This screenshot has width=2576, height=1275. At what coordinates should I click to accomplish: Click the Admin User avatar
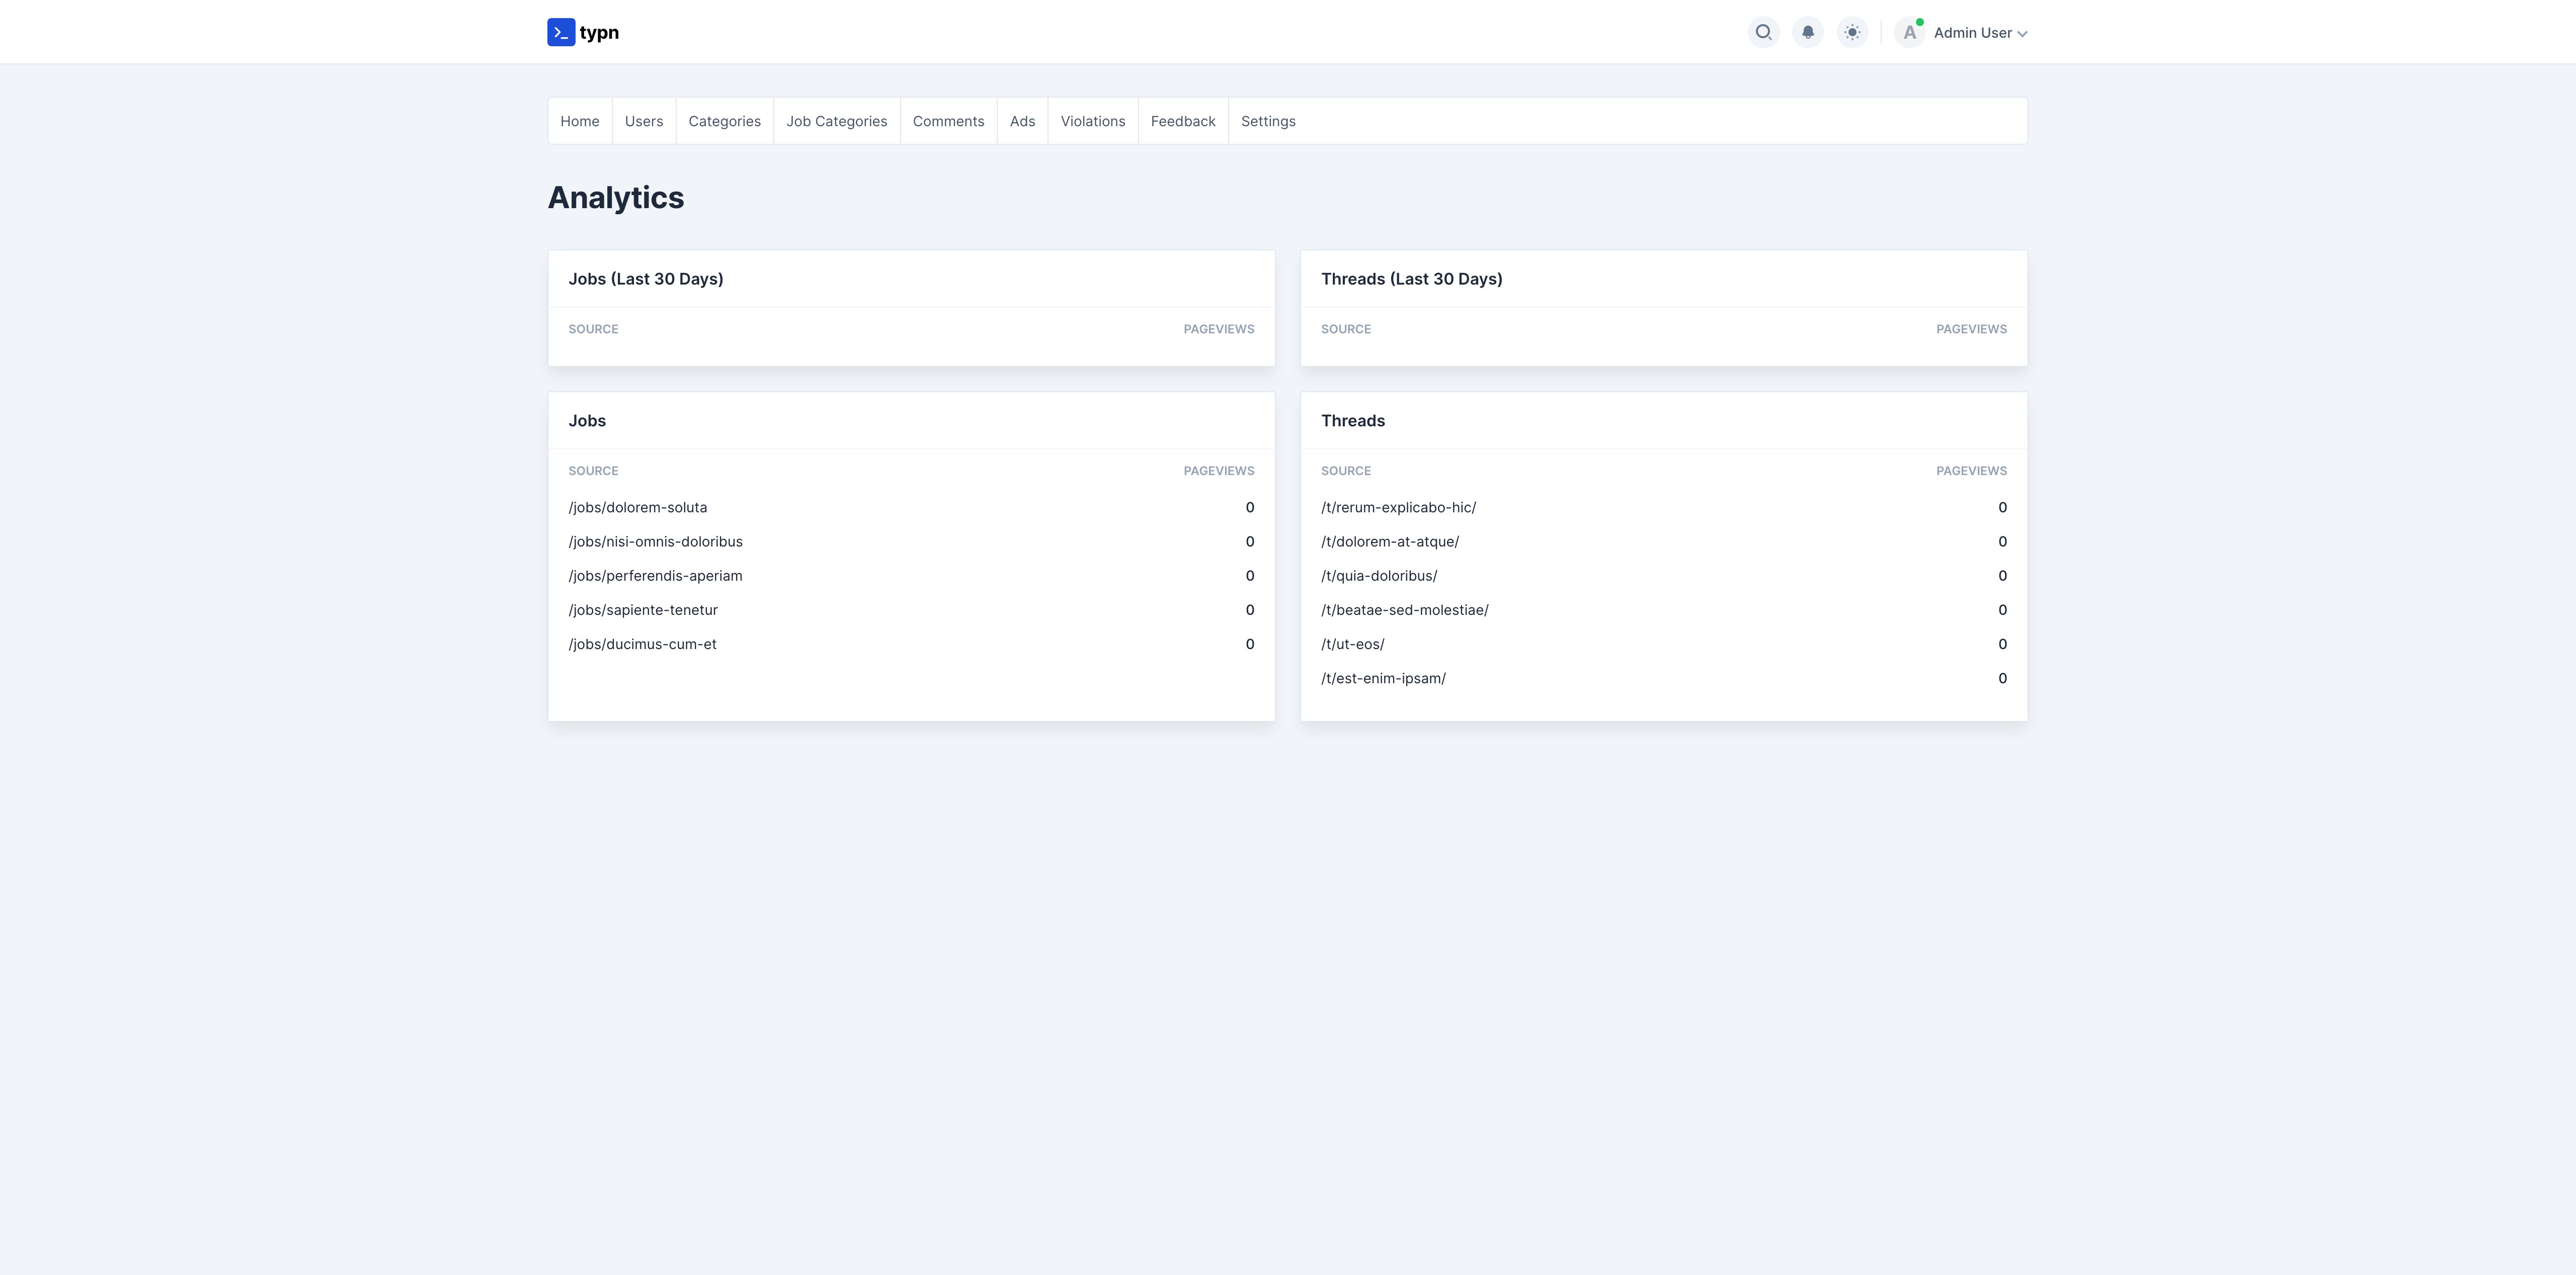(1909, 32)
